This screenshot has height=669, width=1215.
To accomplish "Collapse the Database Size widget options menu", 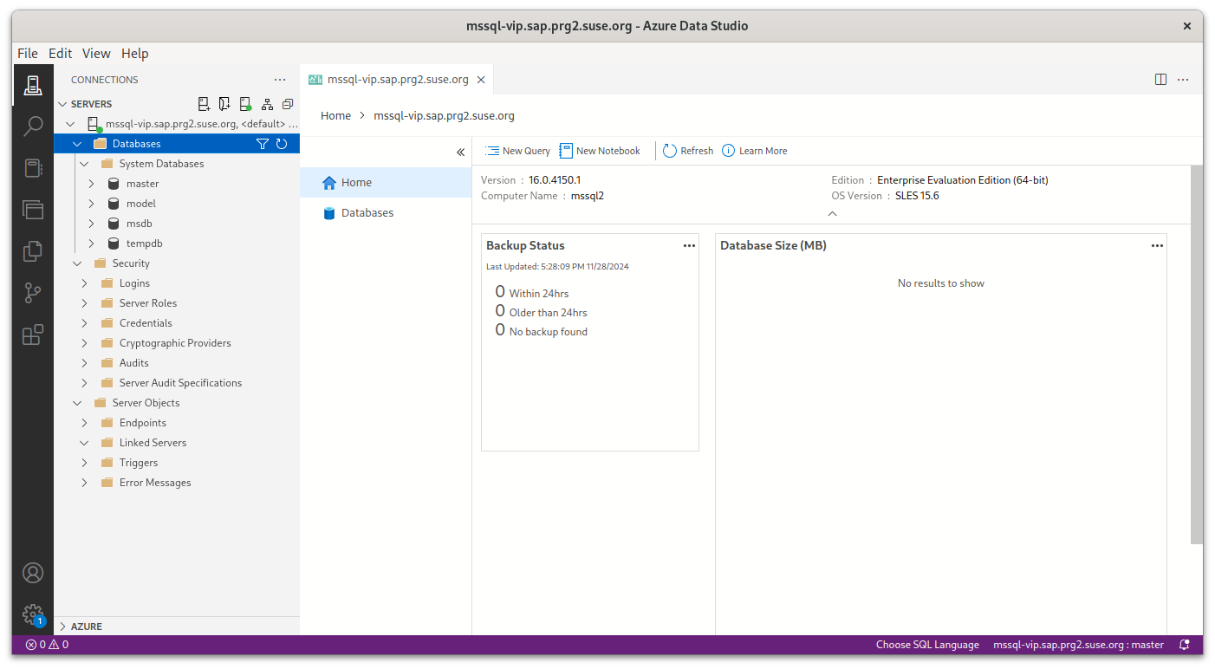I will pyautogui.click(x=1157, y=245).
